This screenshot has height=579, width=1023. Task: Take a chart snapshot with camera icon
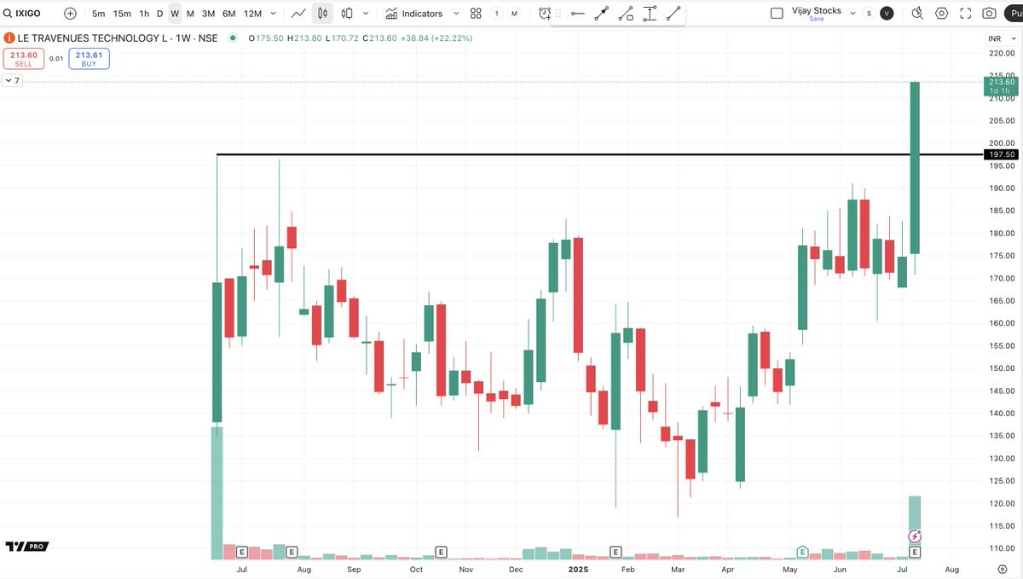989,14
